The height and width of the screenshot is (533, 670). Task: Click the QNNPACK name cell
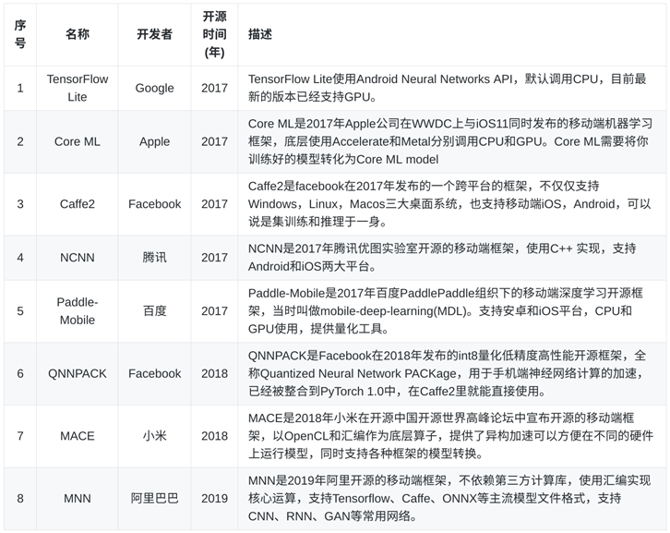click(78, 373)
